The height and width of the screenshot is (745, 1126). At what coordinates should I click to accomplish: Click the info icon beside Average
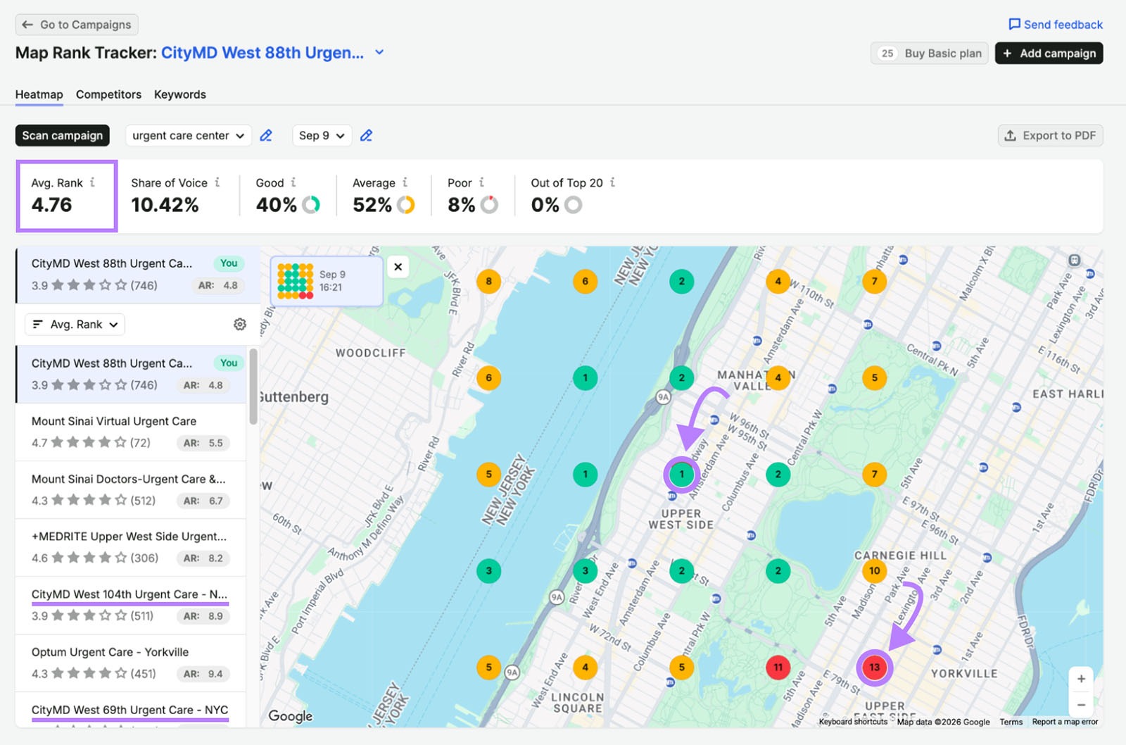[405, 182]
